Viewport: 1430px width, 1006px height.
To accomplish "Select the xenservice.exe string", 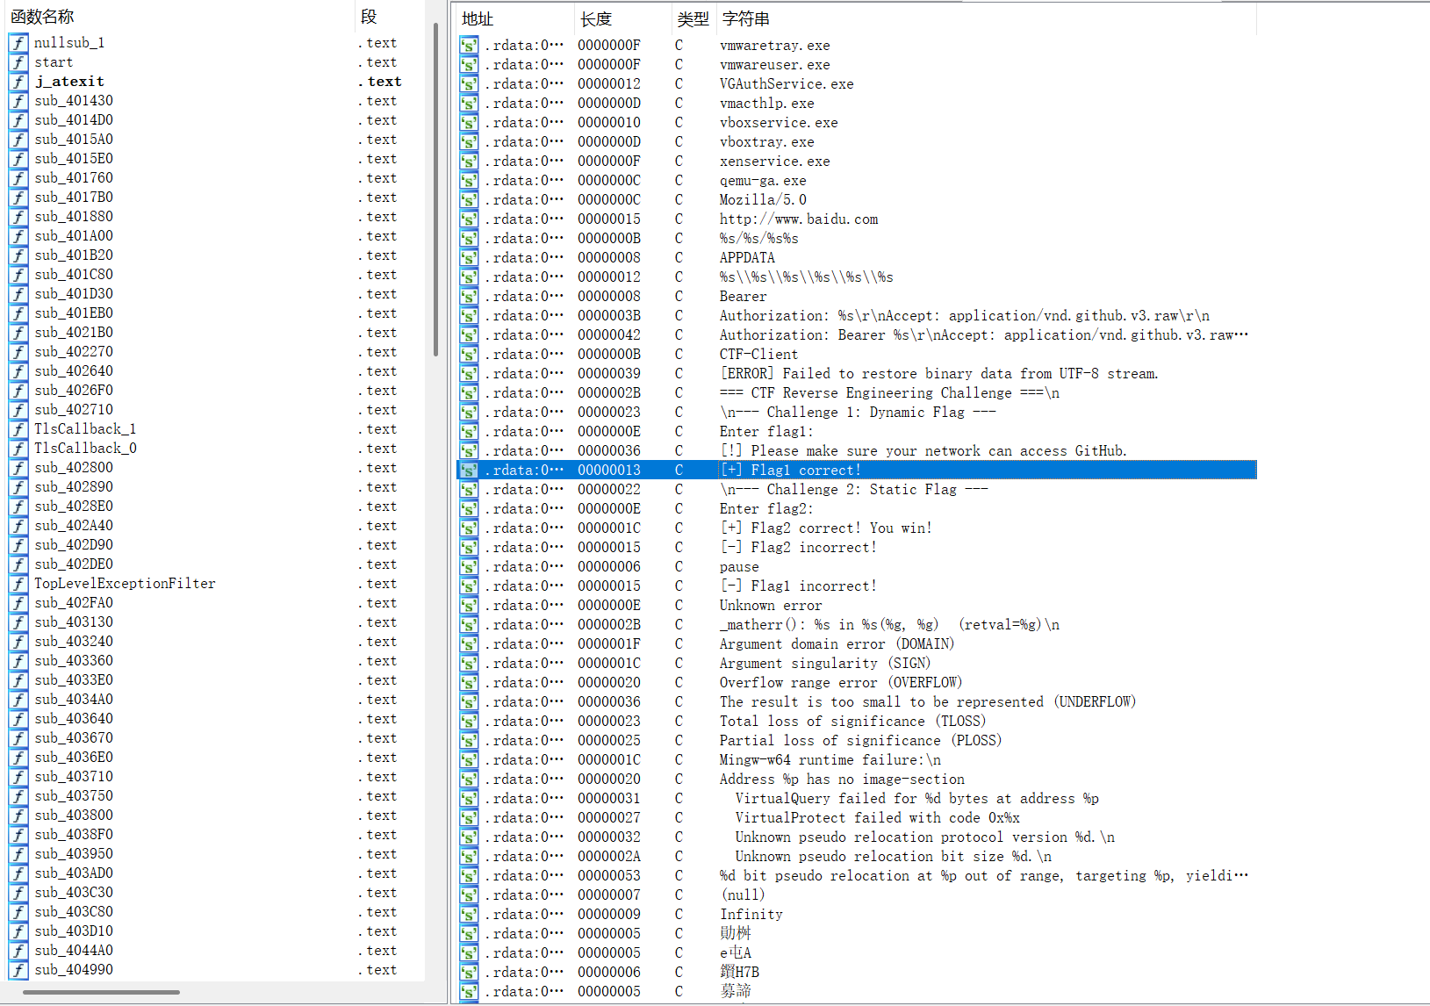I will [774, 162].
